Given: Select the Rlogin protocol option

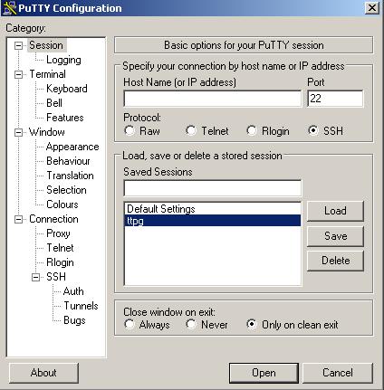Looking at the screenshot, I should (x=252, y=130).
